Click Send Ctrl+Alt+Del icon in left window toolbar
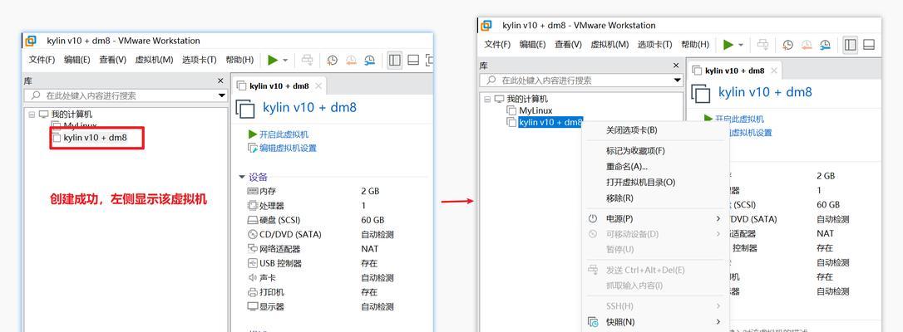Viewport: 903px width, 332px height. click(308, 60)
